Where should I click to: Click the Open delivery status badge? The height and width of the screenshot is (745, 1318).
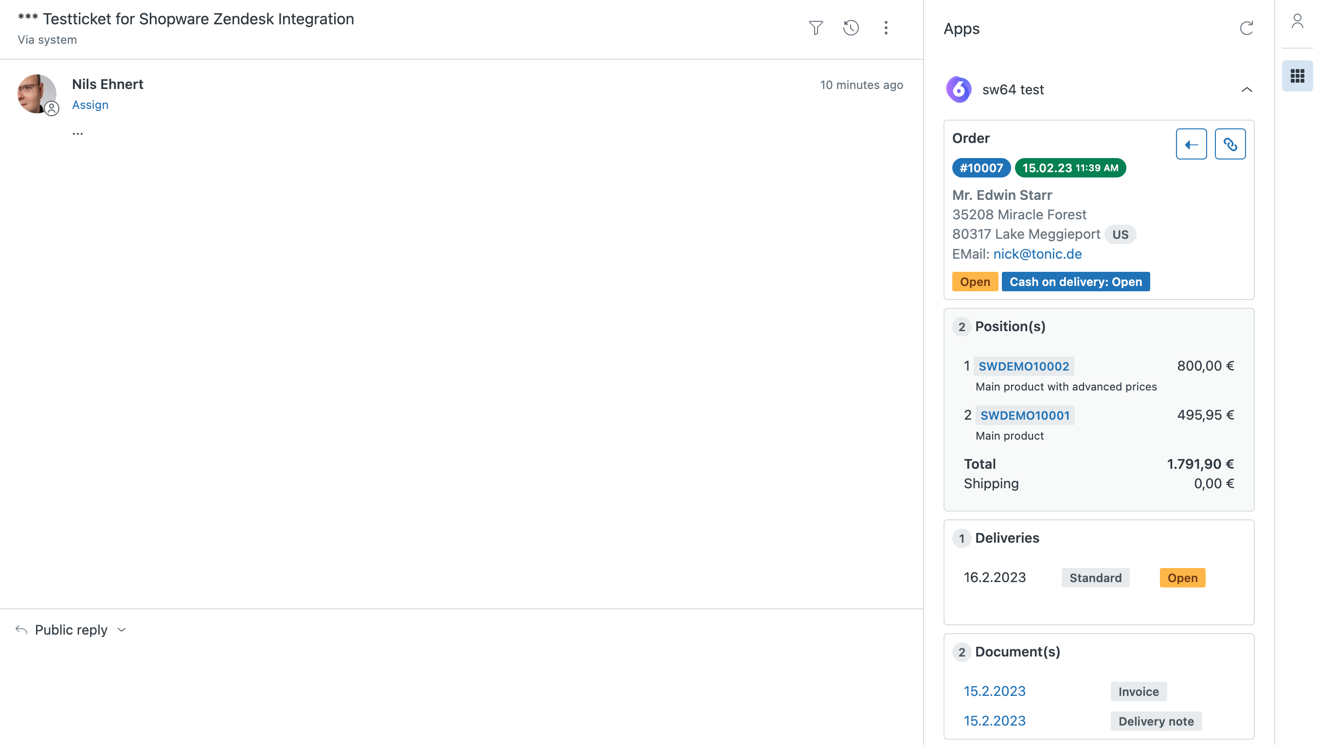[1182, 578]
